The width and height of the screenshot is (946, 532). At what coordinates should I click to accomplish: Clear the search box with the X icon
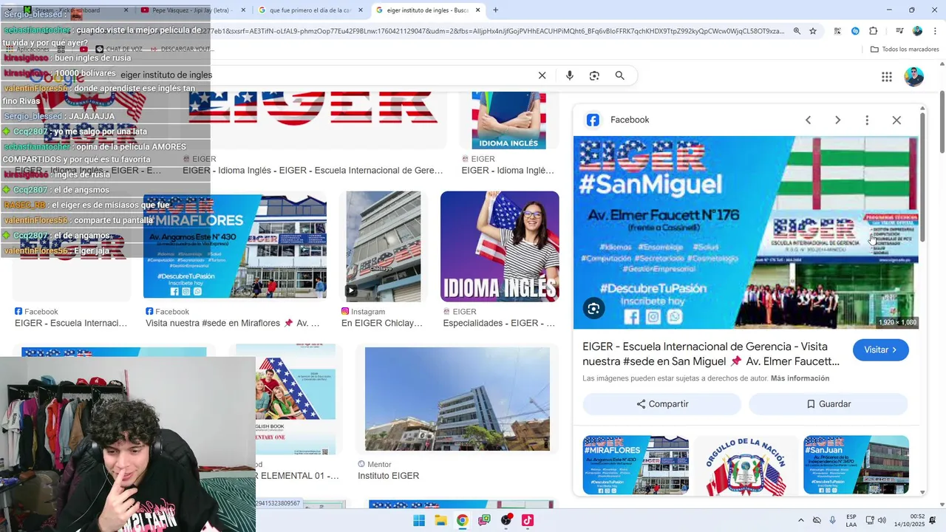(x=542, y=75)
